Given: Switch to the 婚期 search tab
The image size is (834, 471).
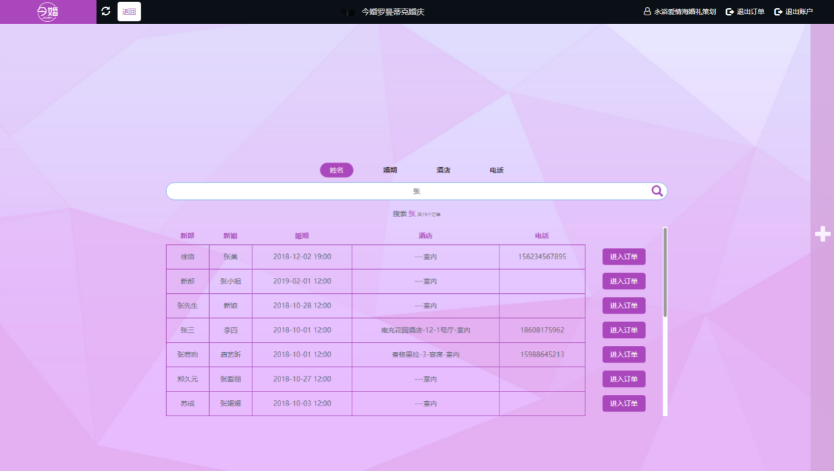Looking at the screenshot, I should click(390, 170).
